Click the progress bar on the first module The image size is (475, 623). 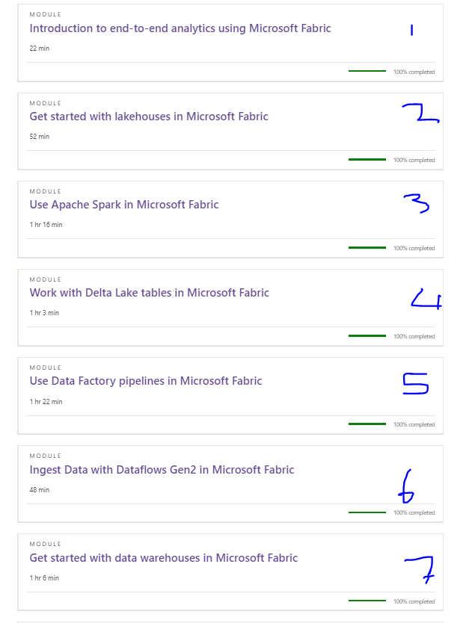367,70
